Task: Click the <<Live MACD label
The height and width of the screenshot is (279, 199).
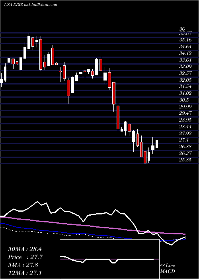Action: click(168, 268)
